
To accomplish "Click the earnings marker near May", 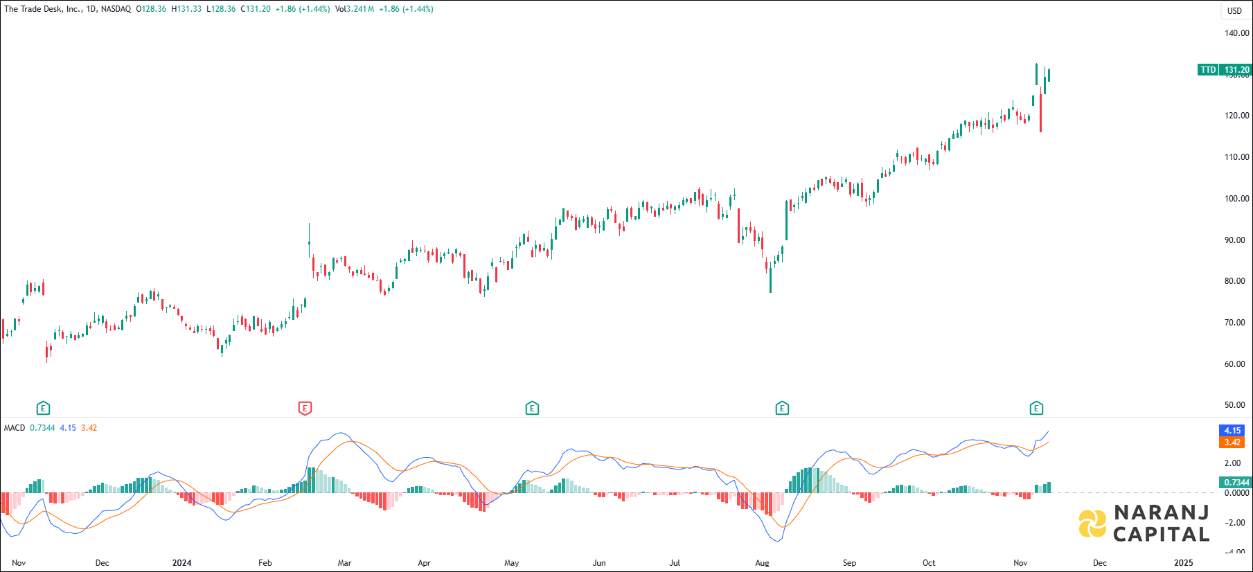I will [x=532, y=408].
